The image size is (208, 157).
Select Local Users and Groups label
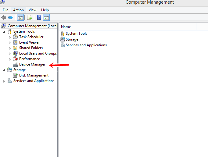pos(38,53)
